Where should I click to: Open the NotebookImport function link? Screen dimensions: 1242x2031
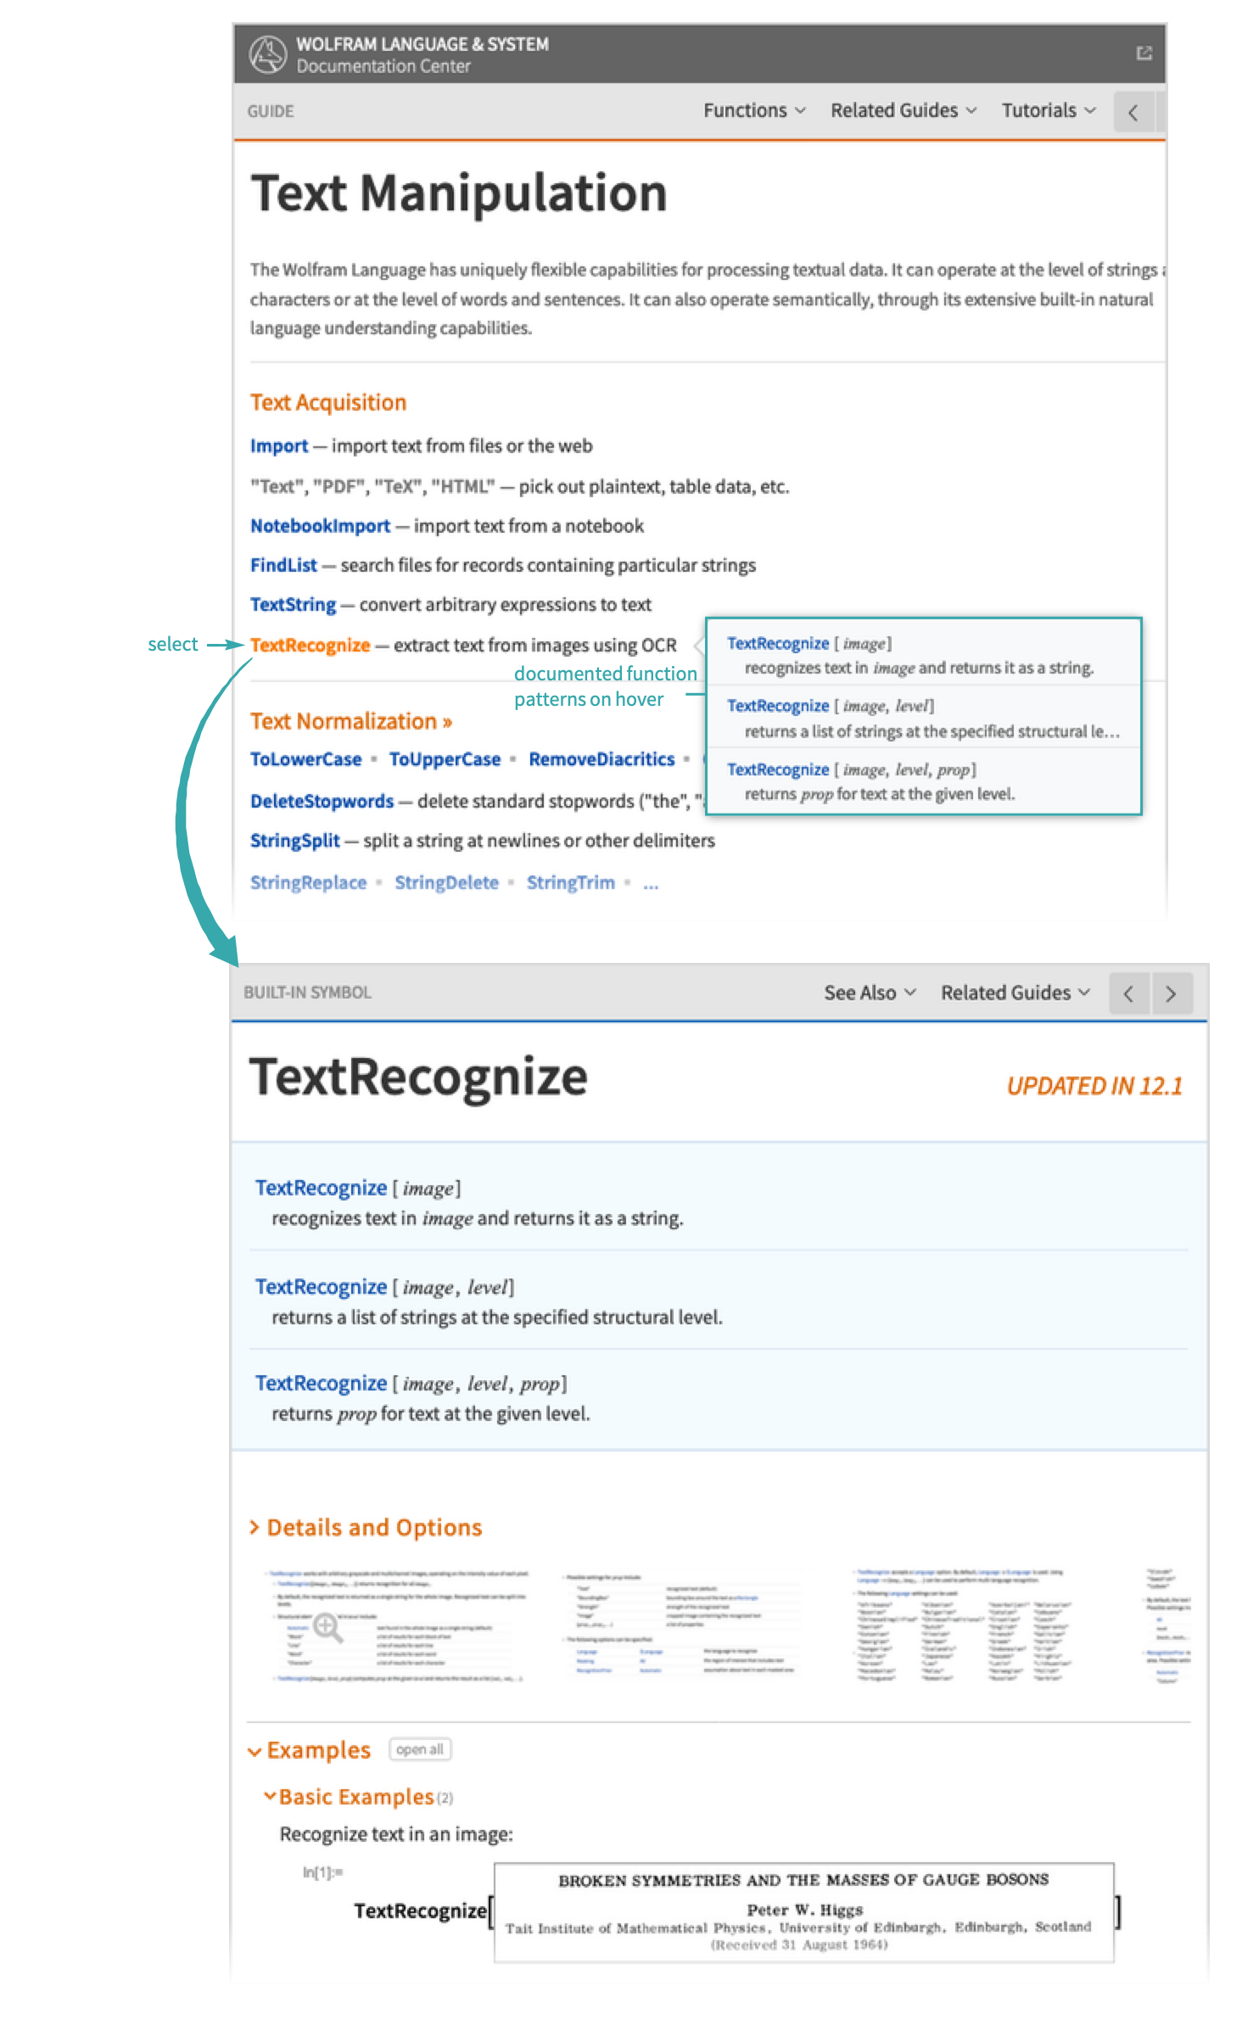(x=320, y=526)
